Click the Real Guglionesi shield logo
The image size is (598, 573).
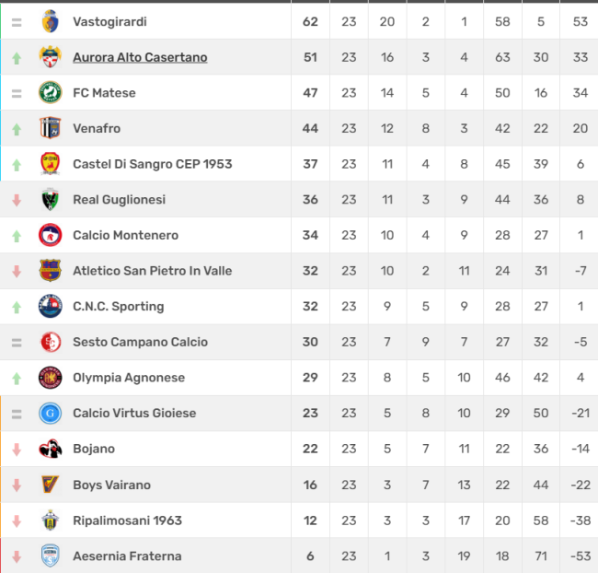(51, 199)
